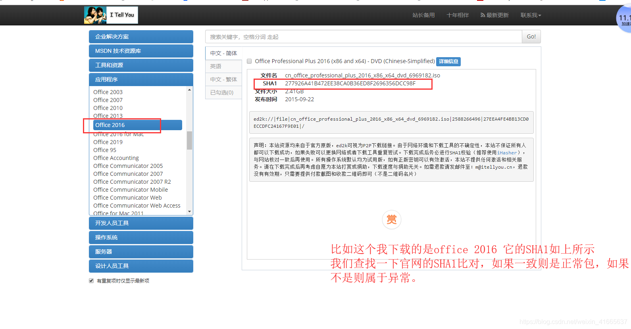This screenshot has height=329, width=631.
Task: Expand the 服务器 panel
Action: click(141, 252)
